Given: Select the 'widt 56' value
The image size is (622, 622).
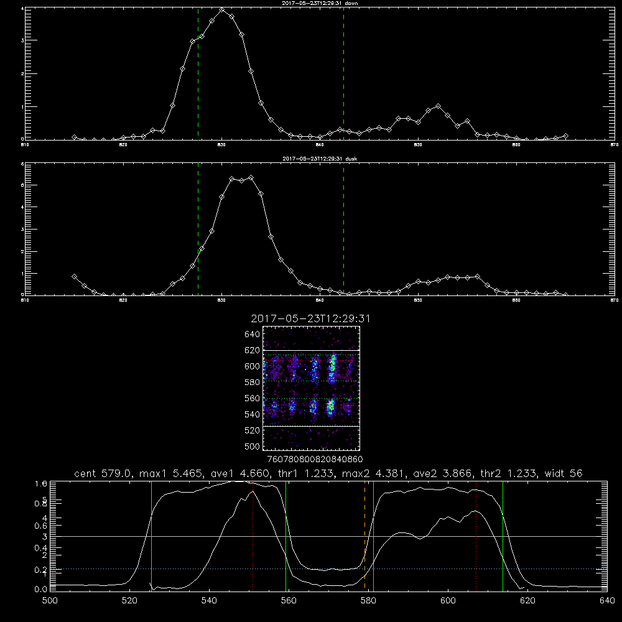Looking at the screenshot, I should coord(564,473).
